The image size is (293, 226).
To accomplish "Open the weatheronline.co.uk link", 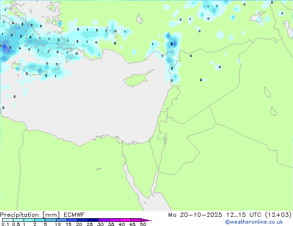I will point(254,222).
